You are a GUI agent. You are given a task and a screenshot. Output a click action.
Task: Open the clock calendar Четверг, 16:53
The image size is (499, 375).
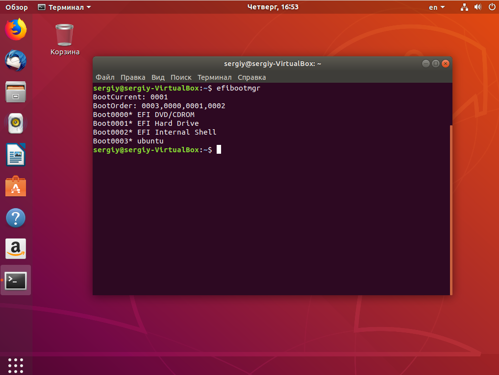[273, 7]
